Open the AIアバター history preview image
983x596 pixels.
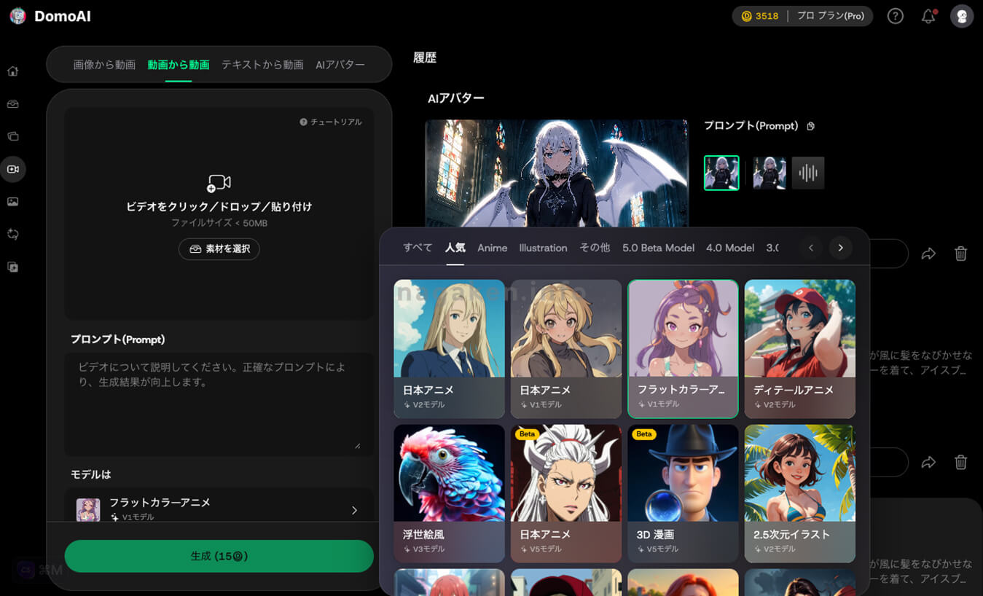557,173
